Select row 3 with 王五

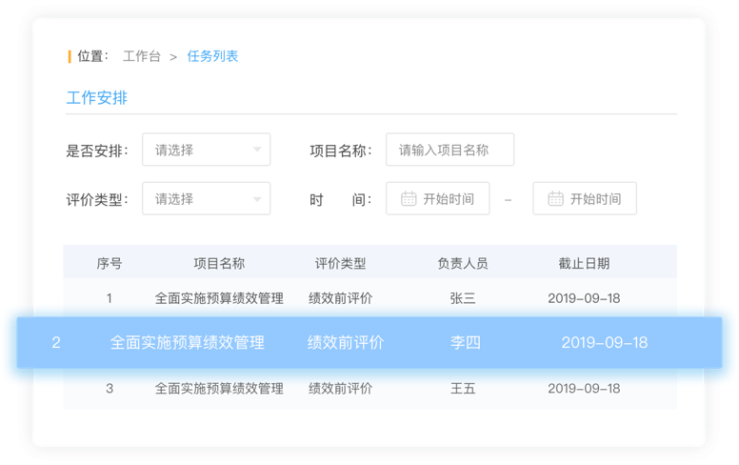pos(463,388)
